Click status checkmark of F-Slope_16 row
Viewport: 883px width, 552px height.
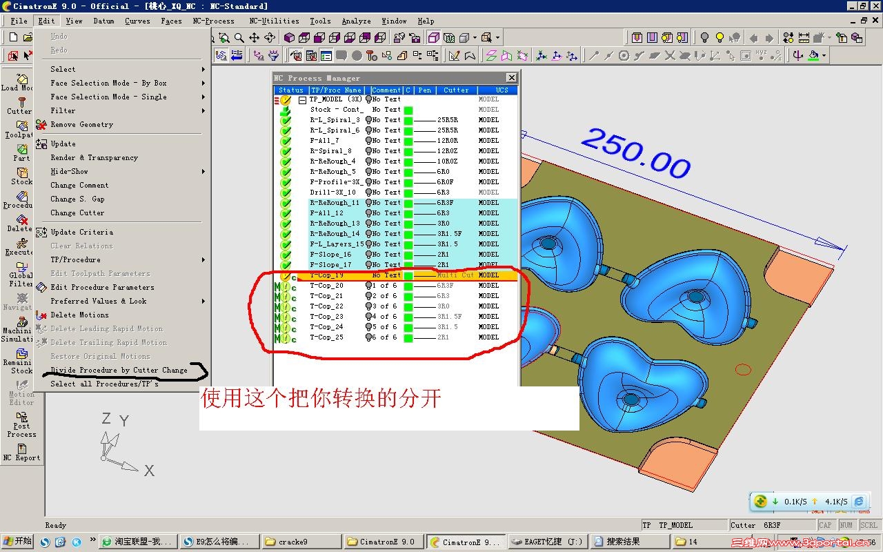286,255
